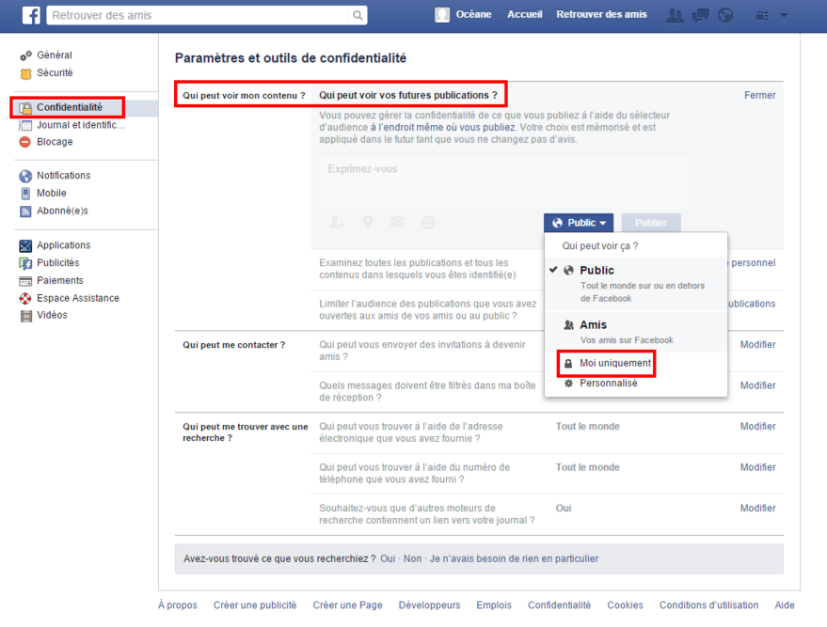Open the Sécurité settings section
The width and height of the screenshot is (827, 627).
click(x=55, y=73)
